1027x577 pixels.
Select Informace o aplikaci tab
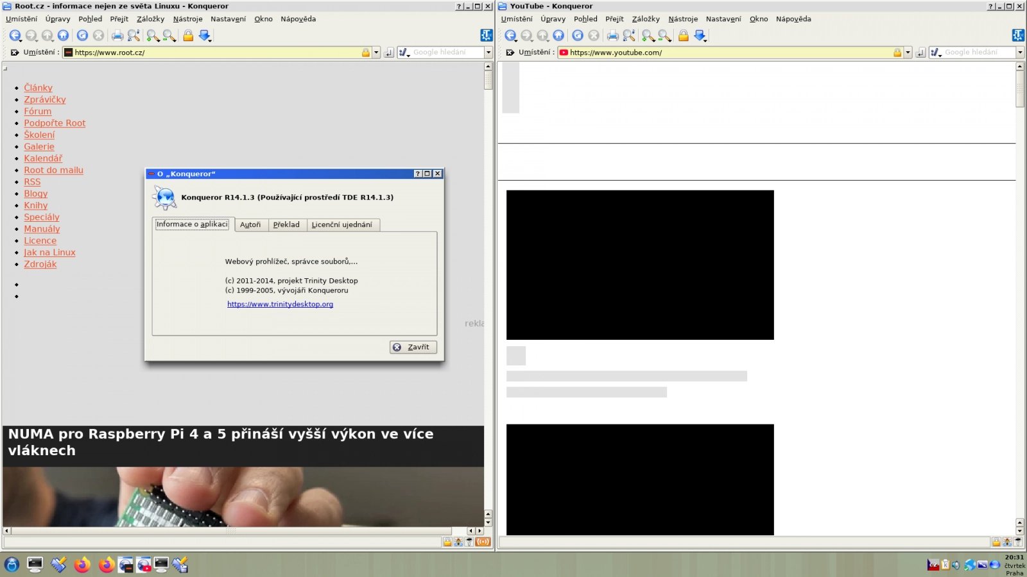coord(192,224)
